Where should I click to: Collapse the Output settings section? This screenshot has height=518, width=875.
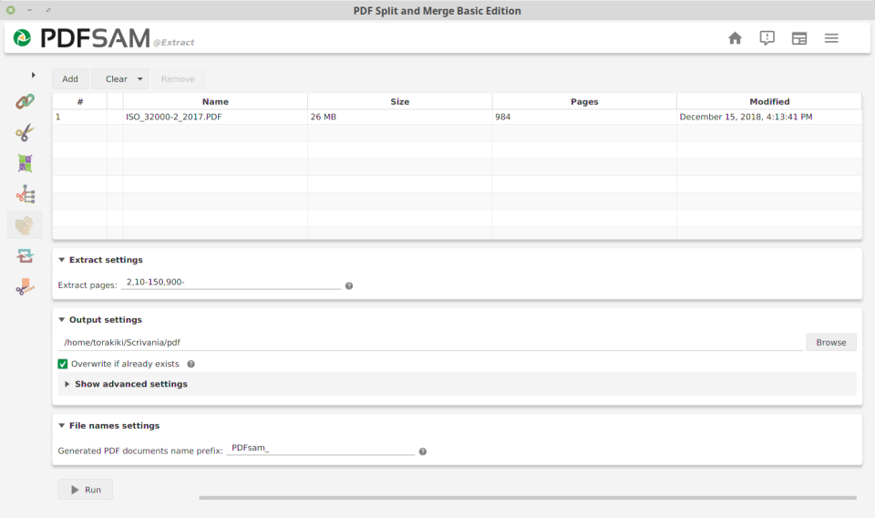tap(62, 320)
